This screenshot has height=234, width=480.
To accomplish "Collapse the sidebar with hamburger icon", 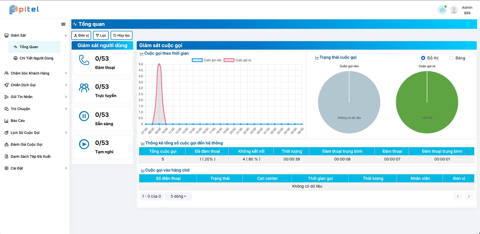I will tap(63, 24).
